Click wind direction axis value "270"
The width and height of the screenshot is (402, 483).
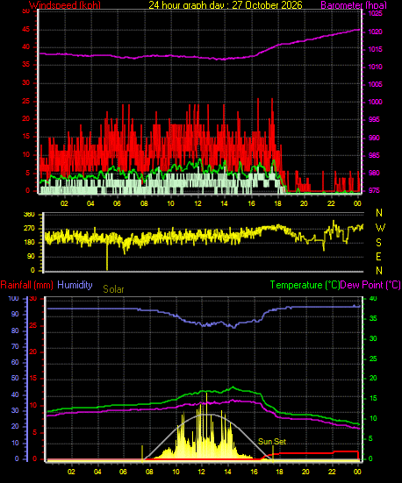pos(29,229)
